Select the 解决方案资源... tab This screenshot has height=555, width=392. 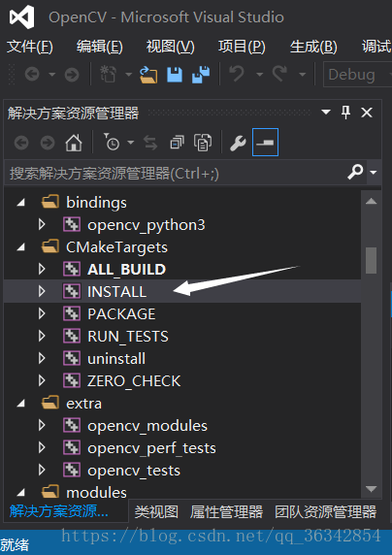coord(59,511)
